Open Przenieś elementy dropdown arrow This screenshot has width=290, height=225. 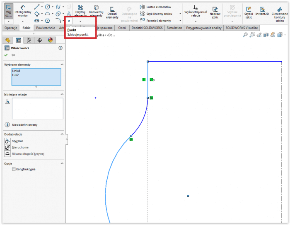(x=180, y=21)
